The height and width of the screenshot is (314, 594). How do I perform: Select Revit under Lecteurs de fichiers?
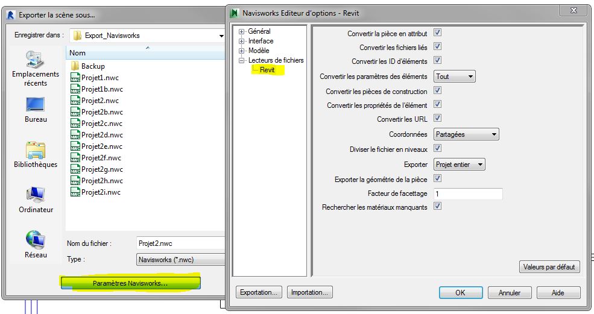click(267, 71)
